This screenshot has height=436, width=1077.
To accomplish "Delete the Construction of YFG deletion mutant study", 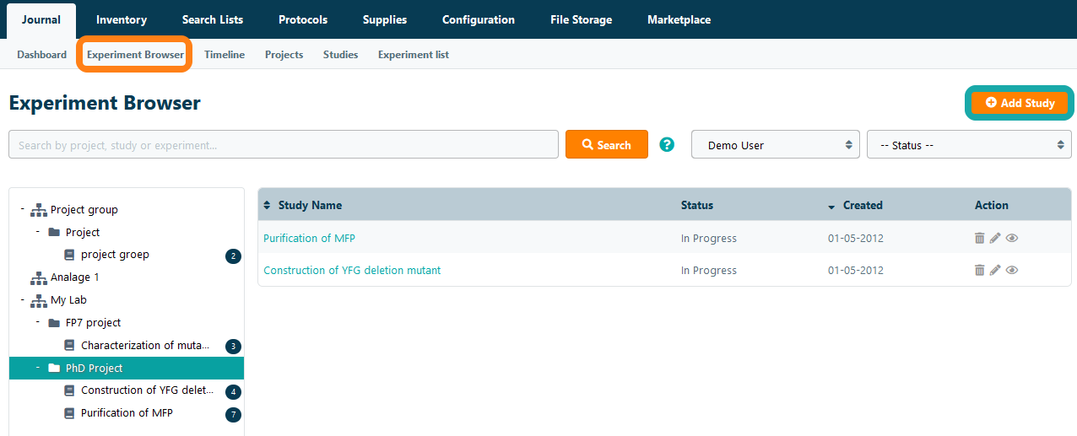I will pyautogui.click(x=979, y=271).
